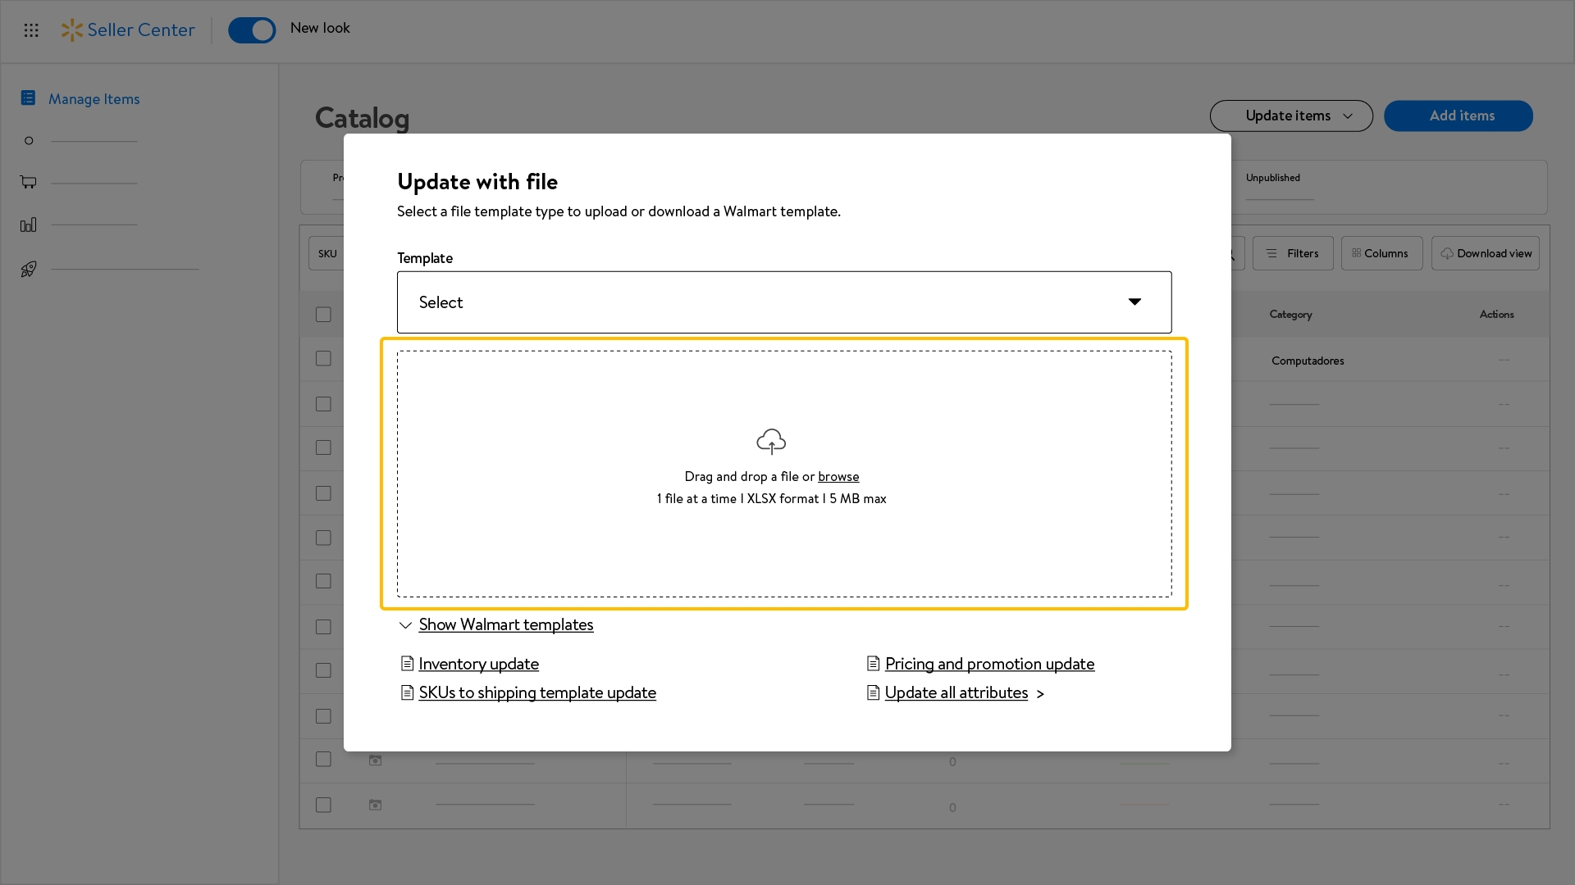The width and height of the screenshot is (1575, 885).
Task: Switch to the Unpublished tab
Action: [x=1272, y=178]
